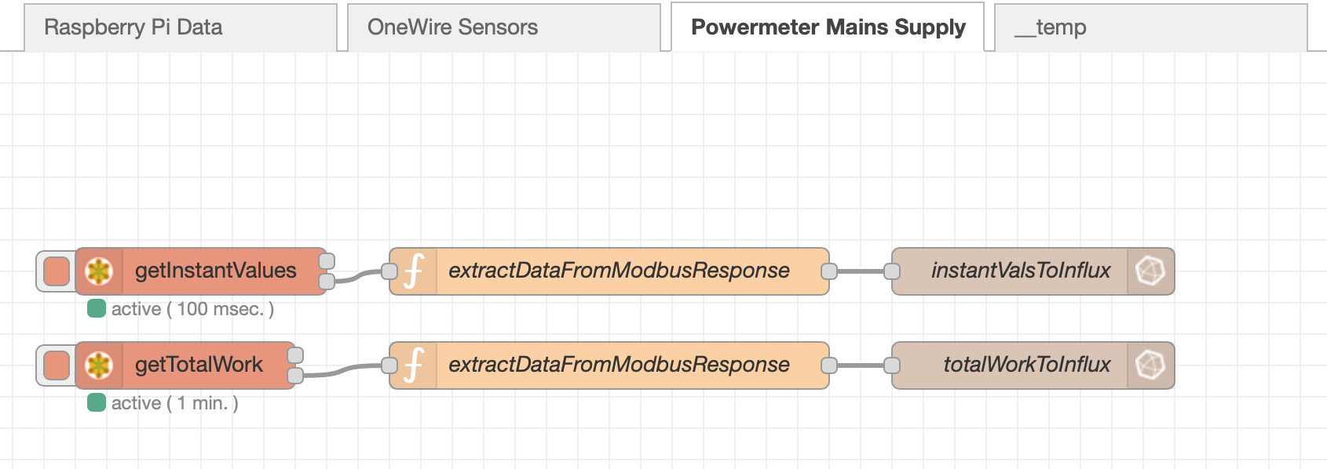Select the Powermeter Mains Supply tab

(x=828, y=27)
